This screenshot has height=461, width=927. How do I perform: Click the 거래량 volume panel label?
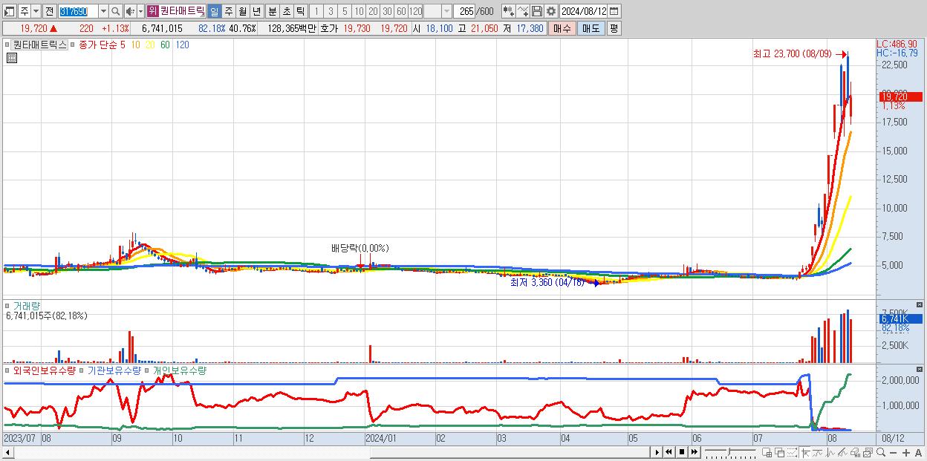[27, 305]
